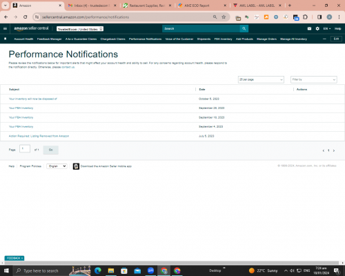
Task: Open Voice of the Customer
Action: tap(179, 39)
